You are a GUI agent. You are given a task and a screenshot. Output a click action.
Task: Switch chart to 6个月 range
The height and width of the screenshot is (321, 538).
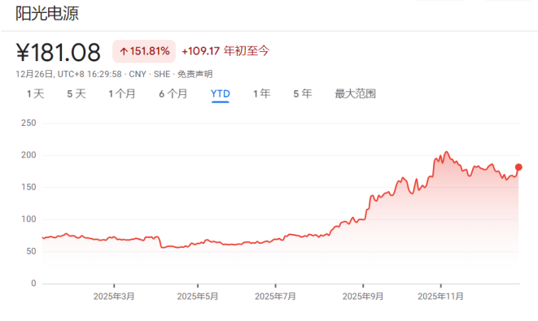[x=173, y=93]
